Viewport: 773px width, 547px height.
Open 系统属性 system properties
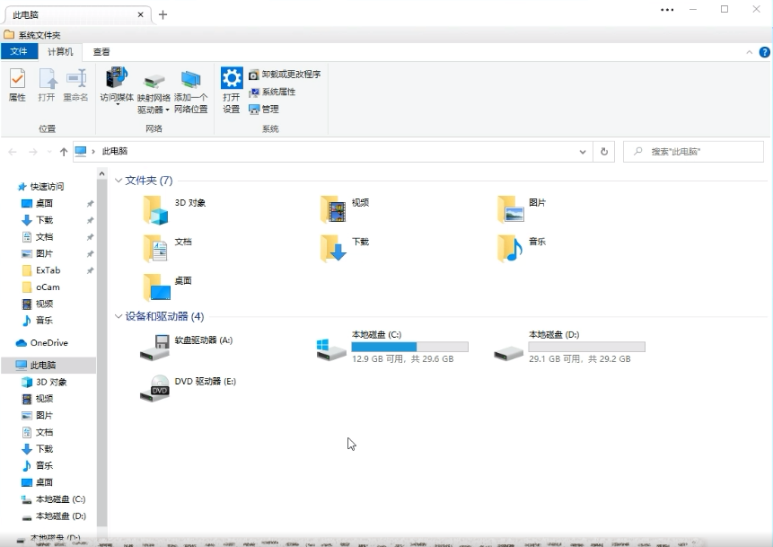272,93
